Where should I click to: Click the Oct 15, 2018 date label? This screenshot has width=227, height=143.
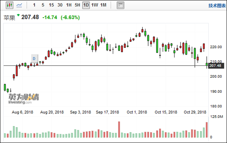pos(166,112)
